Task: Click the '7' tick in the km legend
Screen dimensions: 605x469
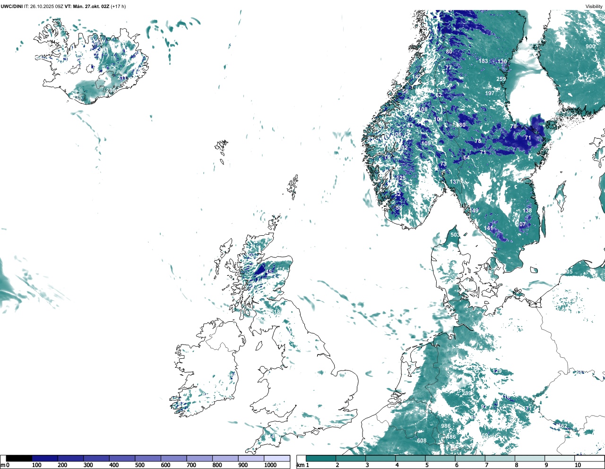Action: 486,465
